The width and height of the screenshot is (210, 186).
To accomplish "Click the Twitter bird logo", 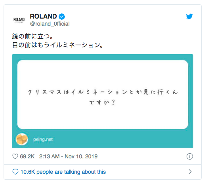I will coord(189,17).
